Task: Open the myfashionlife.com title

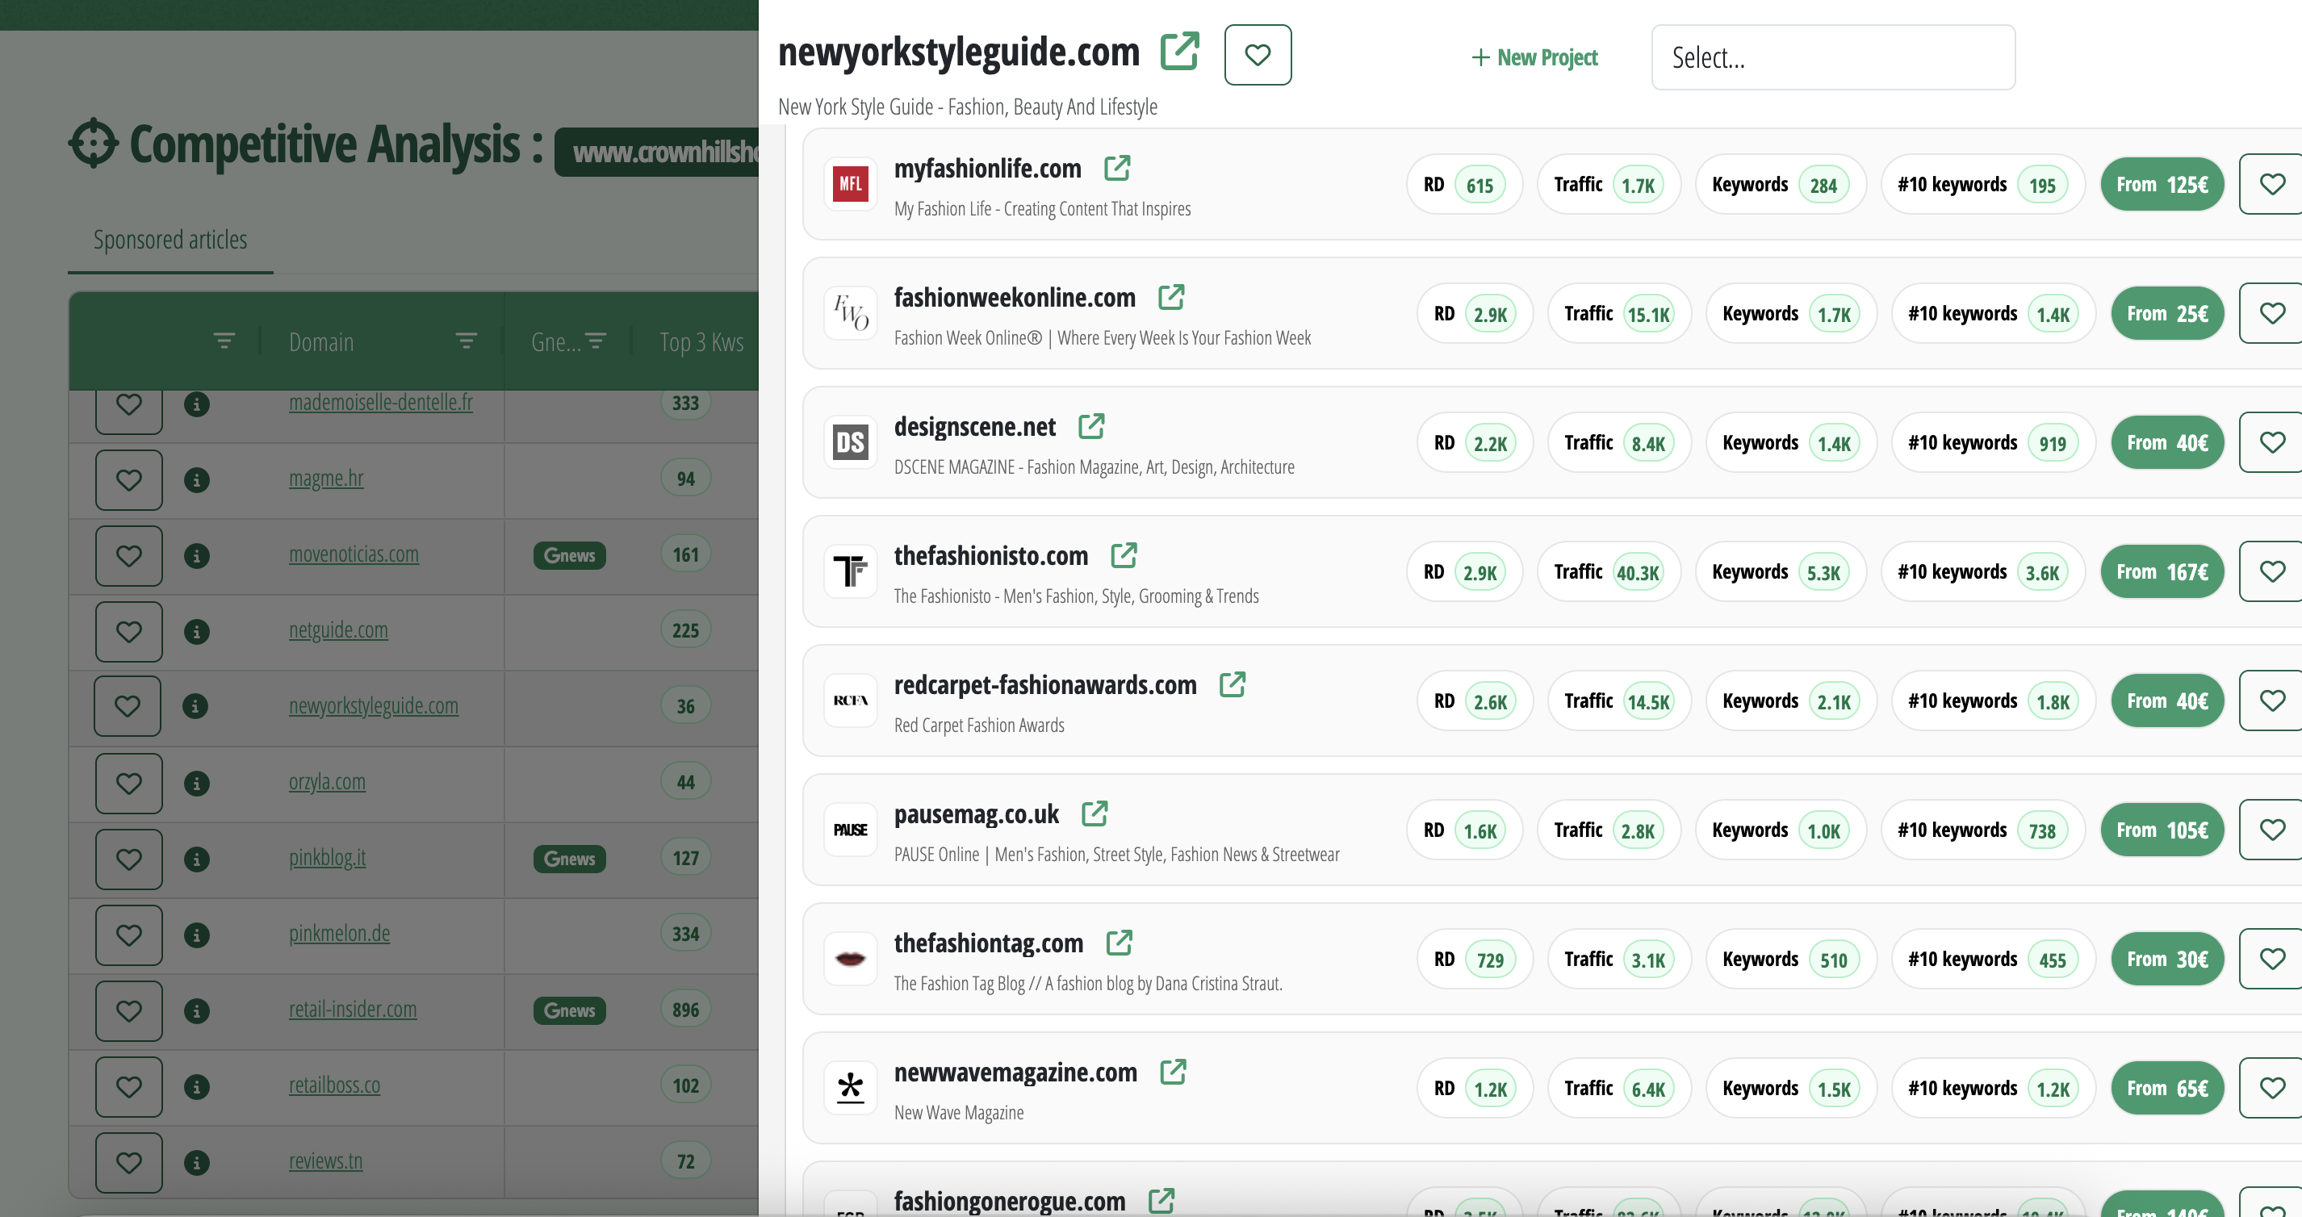Action: [987, 168]
